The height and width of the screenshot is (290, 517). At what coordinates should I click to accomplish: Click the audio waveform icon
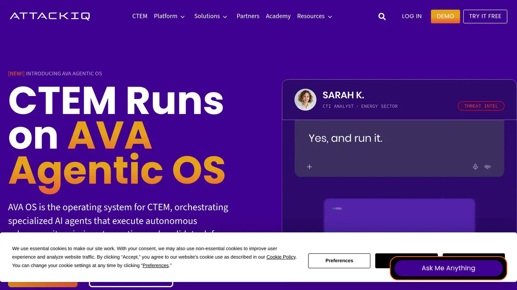pyautogui.click(x=488, y=167)
